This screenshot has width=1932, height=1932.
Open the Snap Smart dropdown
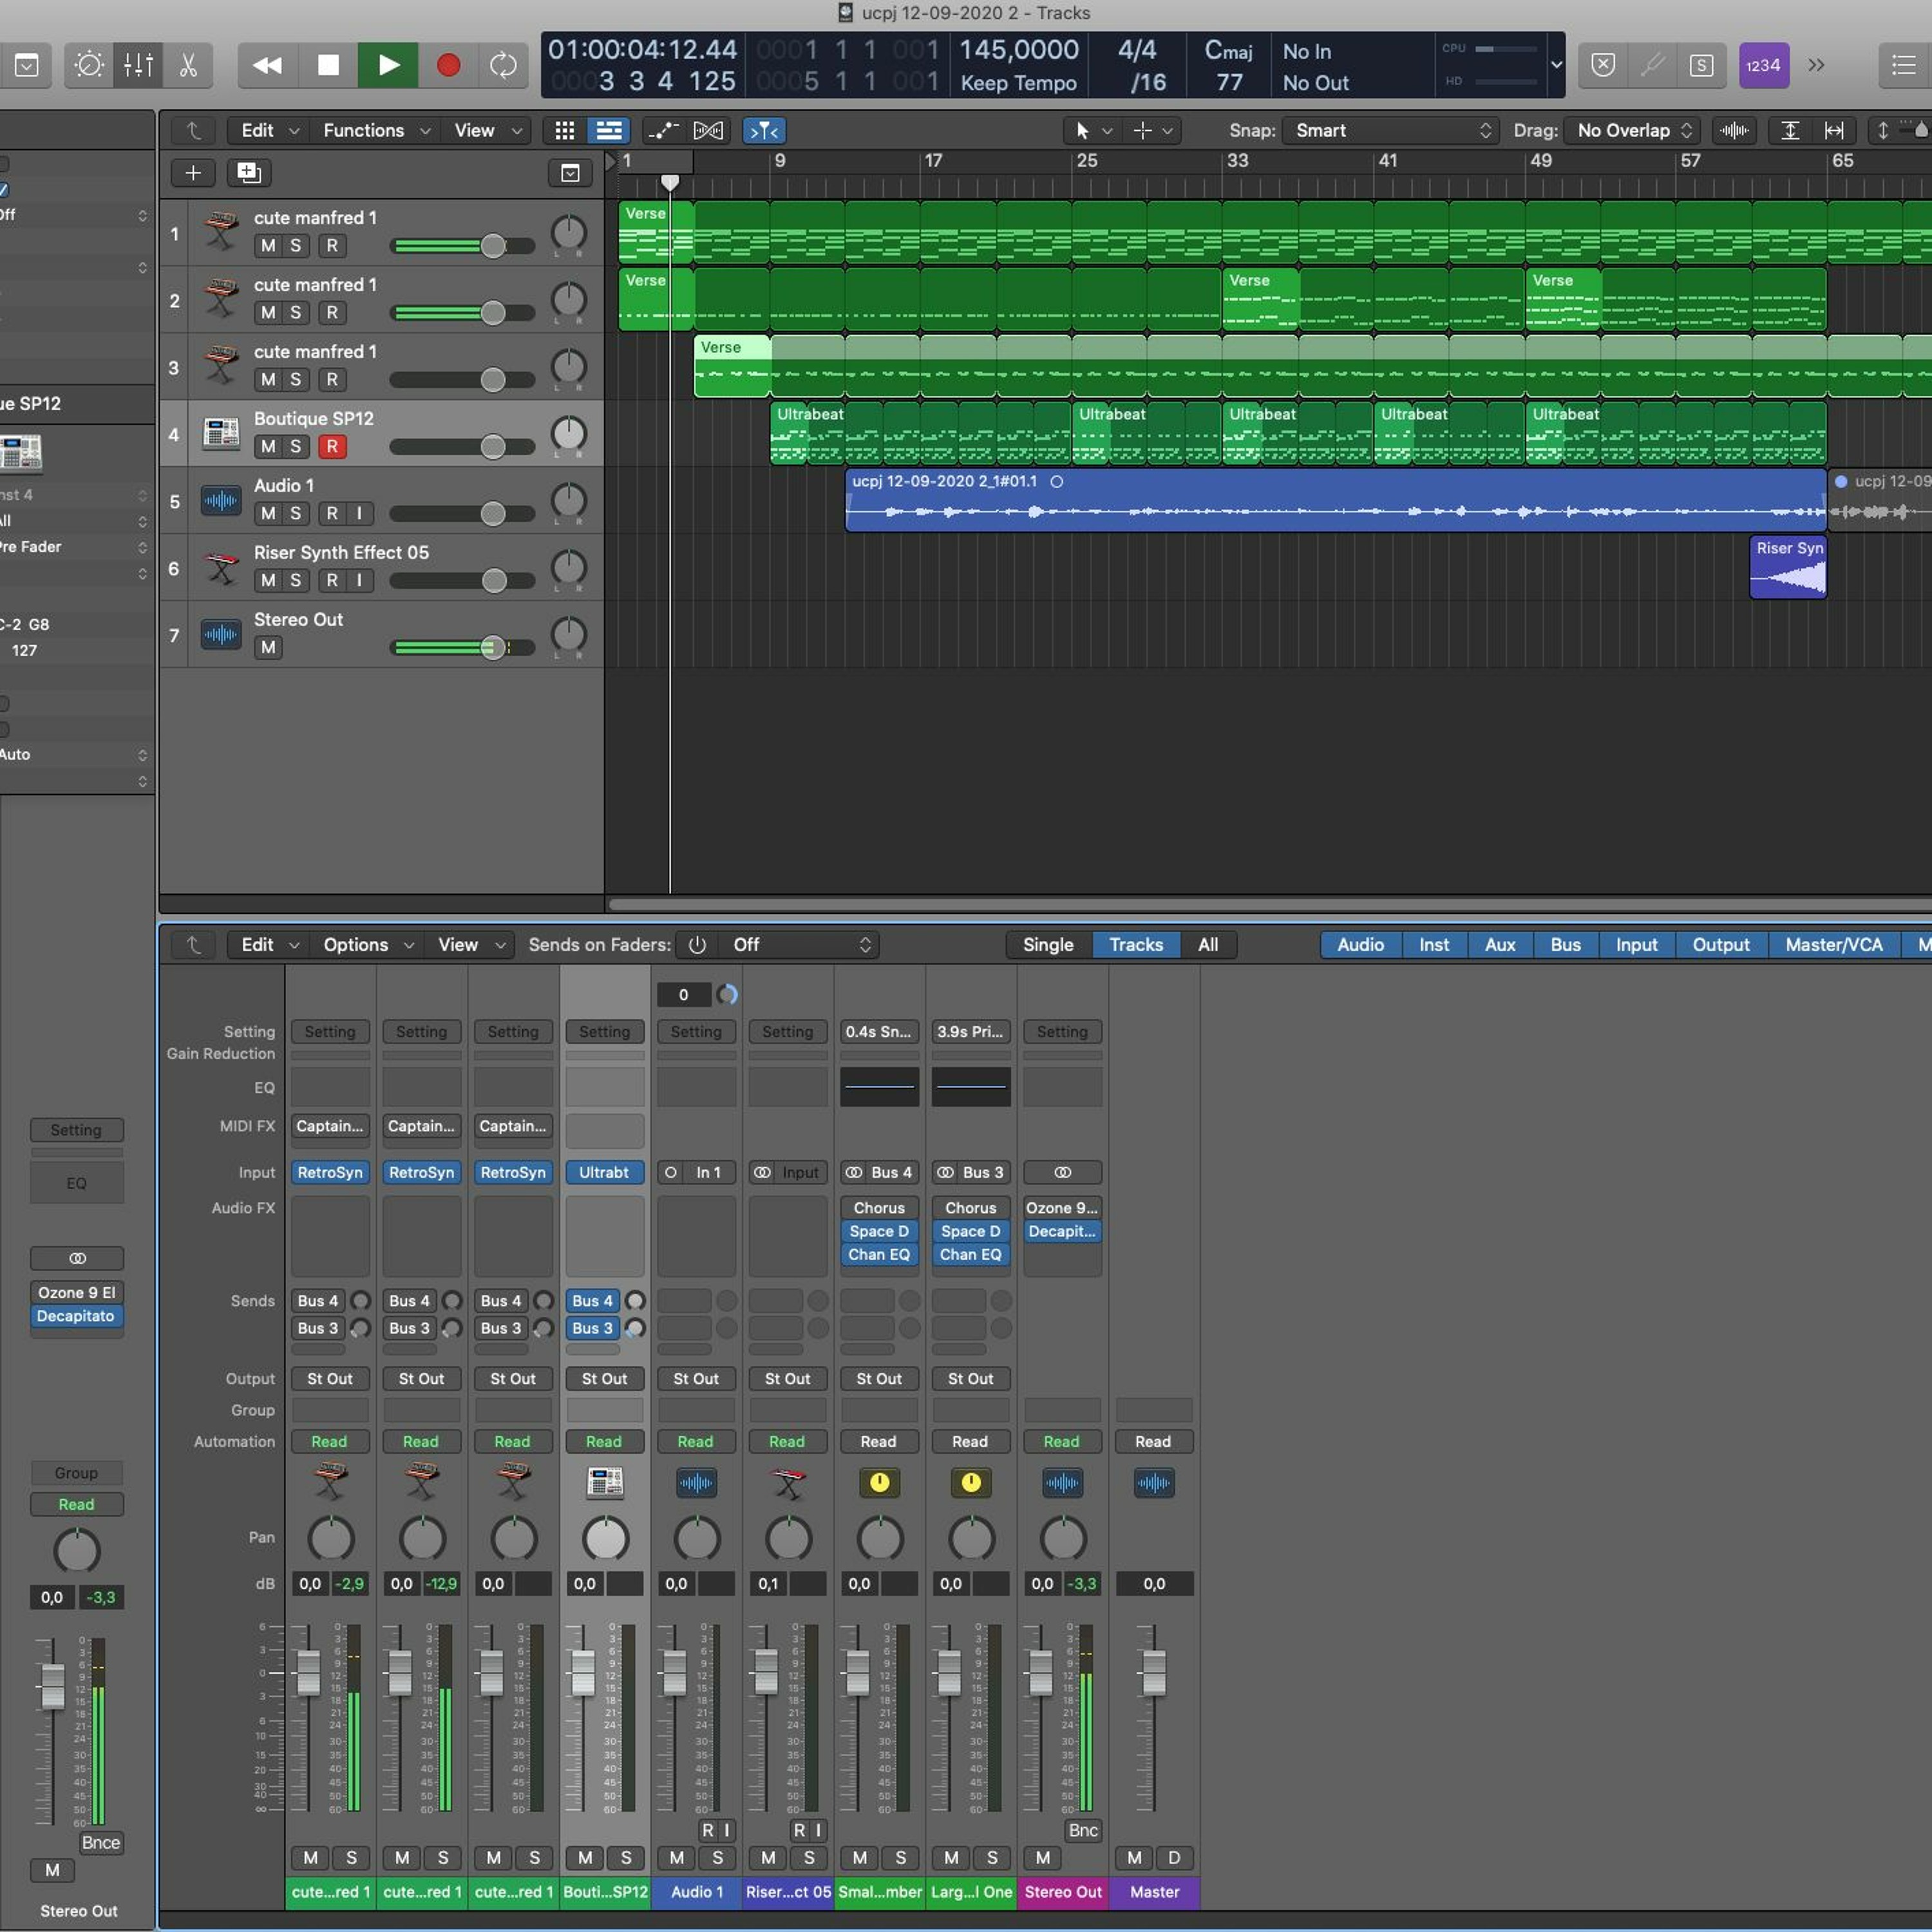(1390, 131)
